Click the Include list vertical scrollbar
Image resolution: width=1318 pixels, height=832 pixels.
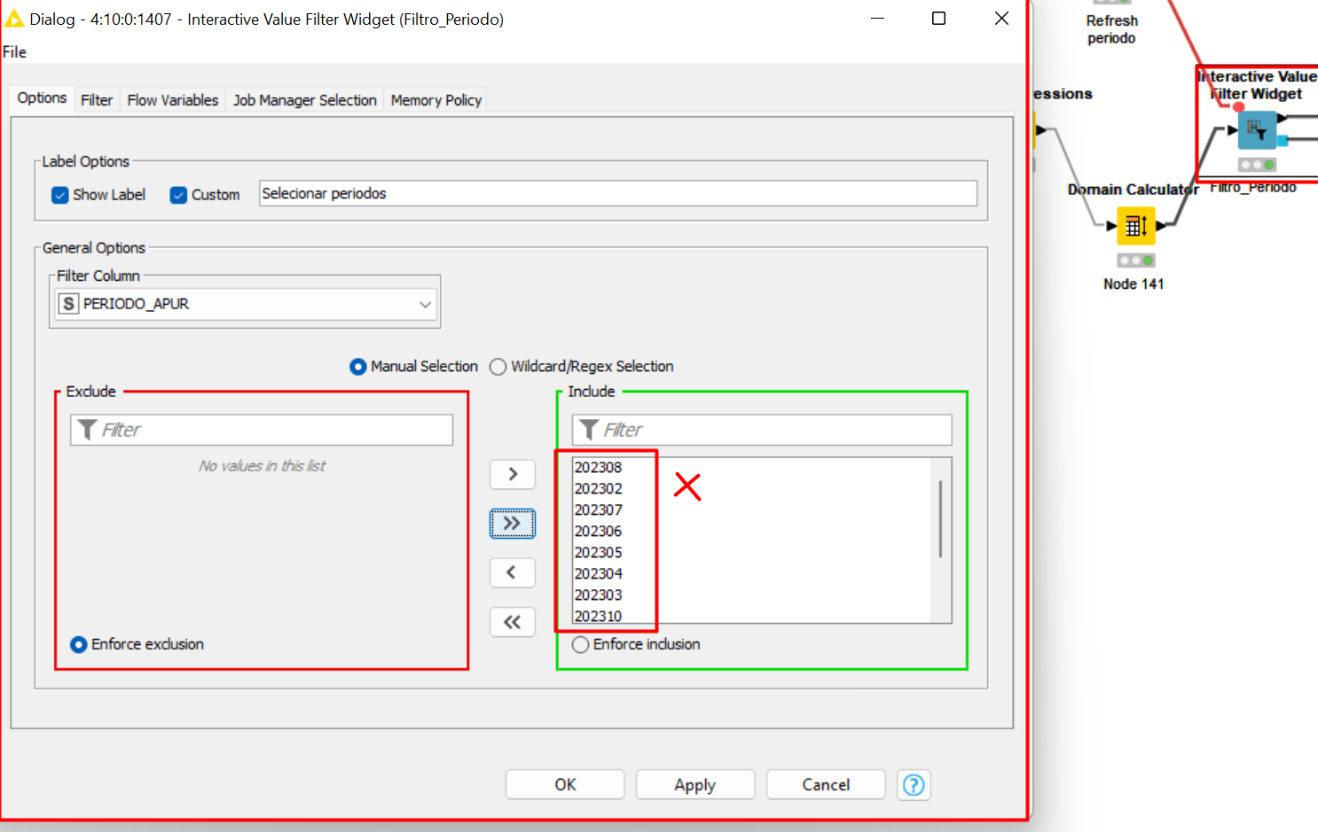click(x=940, y=519)
